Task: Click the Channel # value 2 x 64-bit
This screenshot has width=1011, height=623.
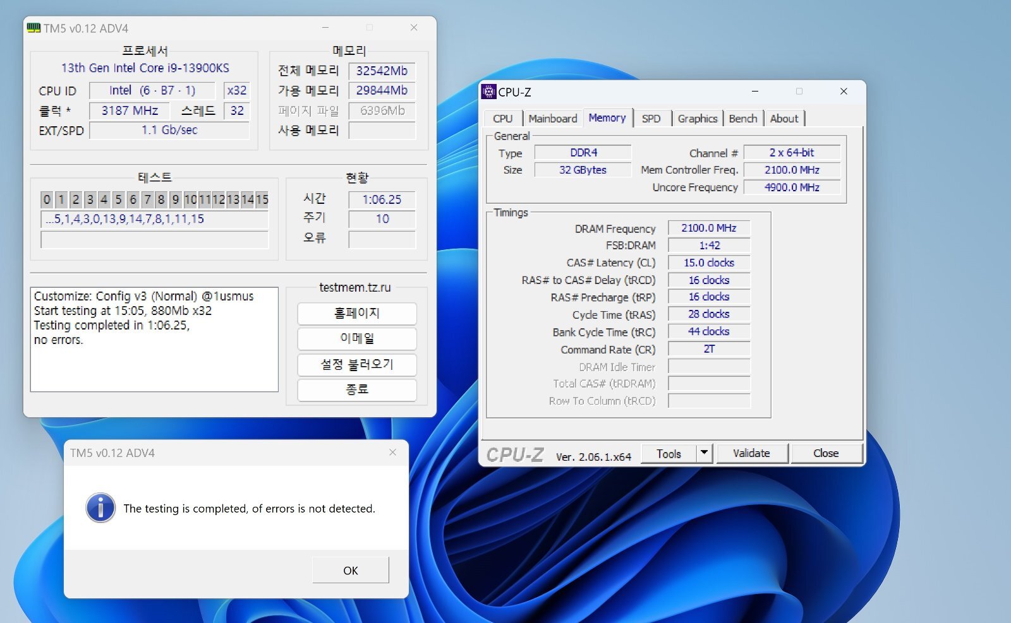Action: click(x=792, y=153)
